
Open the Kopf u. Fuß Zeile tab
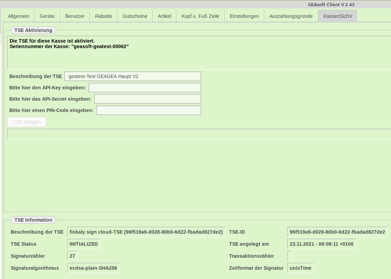[x=200, y=16]
